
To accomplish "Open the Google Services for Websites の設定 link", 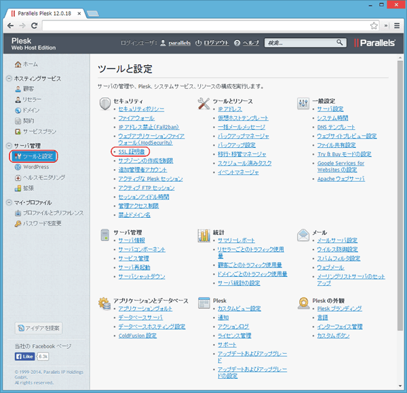I will point(341,166).
